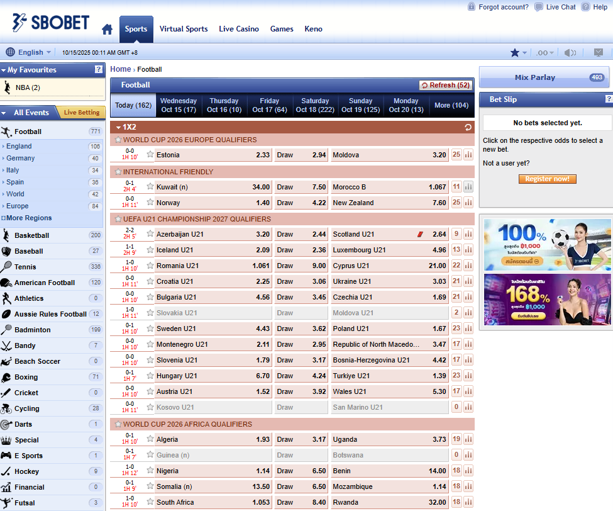Open the Bet Slip help question mark
Screen dimensions: 613x511
tap(608, 99)
